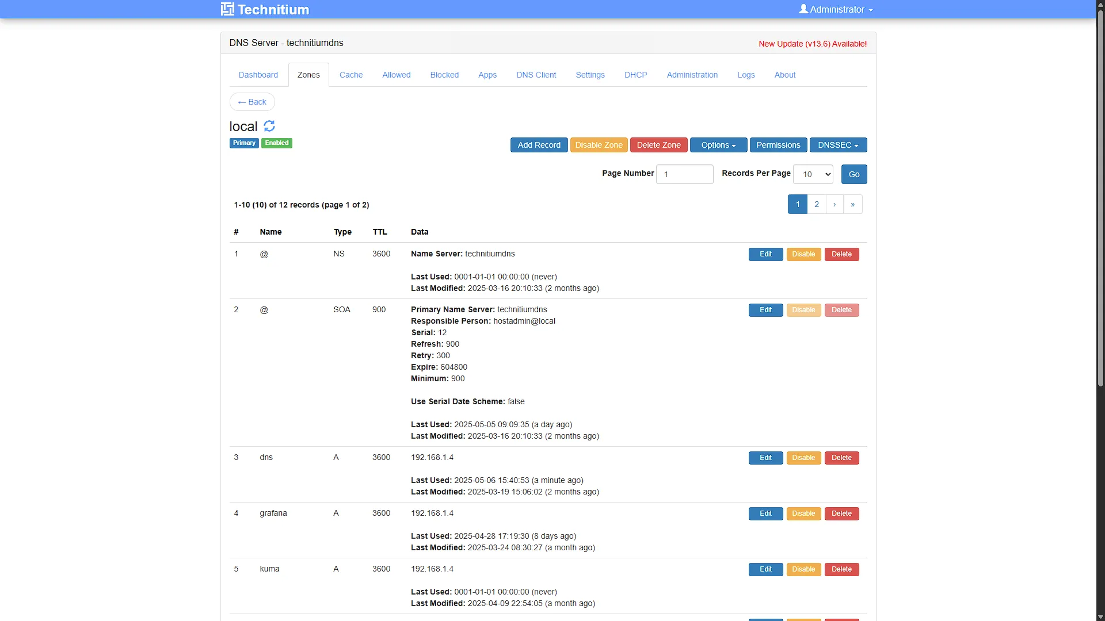Disable the local zone
This screenshot has width=1105, height=621.
[599, 145]
